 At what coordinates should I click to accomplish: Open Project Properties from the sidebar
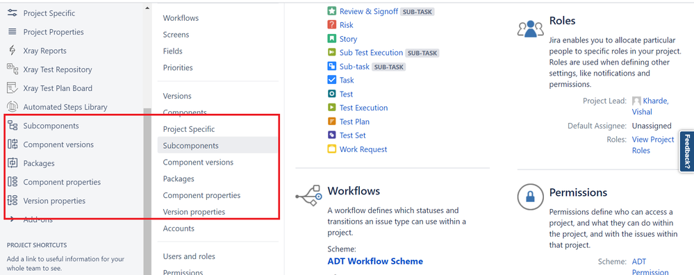(x=53, y=32)
